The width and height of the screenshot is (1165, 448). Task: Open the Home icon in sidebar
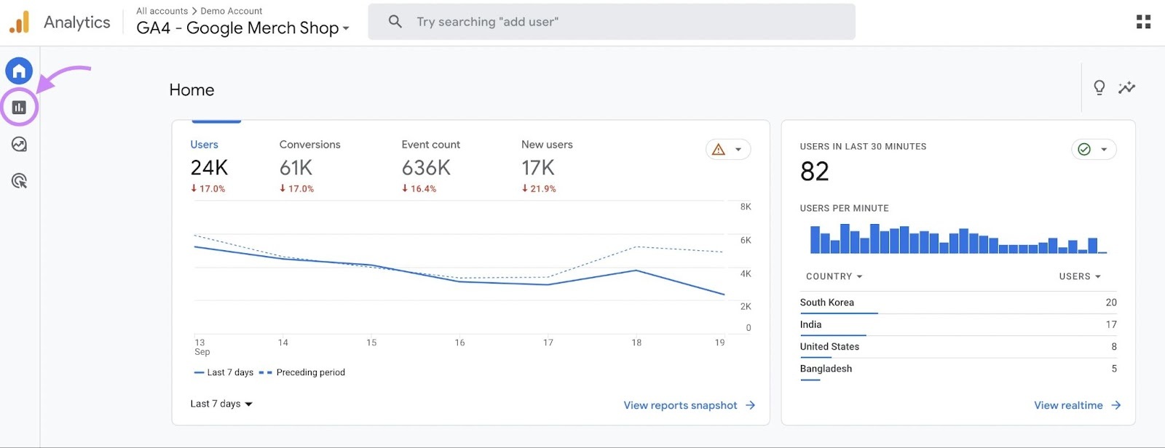tap(19, 71)
